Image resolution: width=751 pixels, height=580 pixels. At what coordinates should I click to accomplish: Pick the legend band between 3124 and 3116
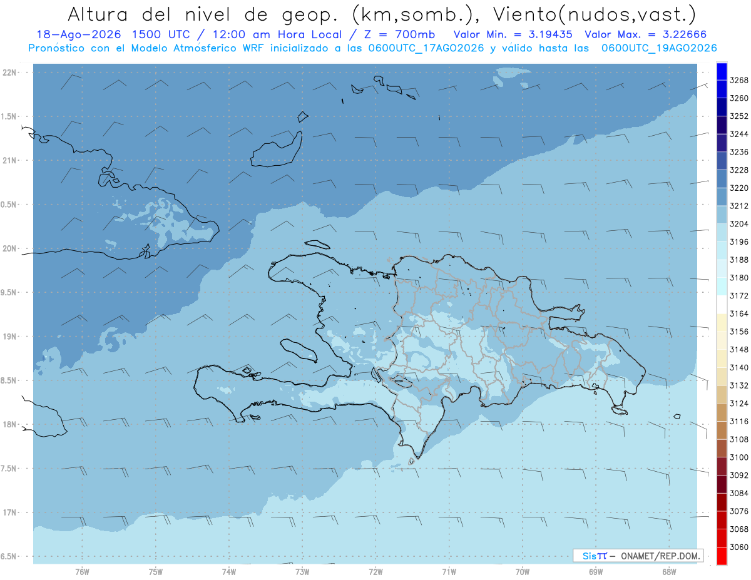click(x=722, y=412)
